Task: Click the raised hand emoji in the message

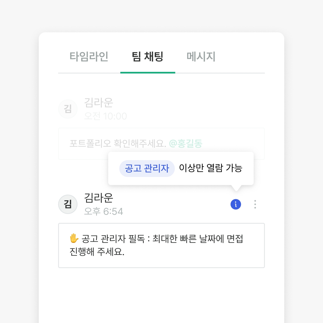Action: tap(74, 238)
